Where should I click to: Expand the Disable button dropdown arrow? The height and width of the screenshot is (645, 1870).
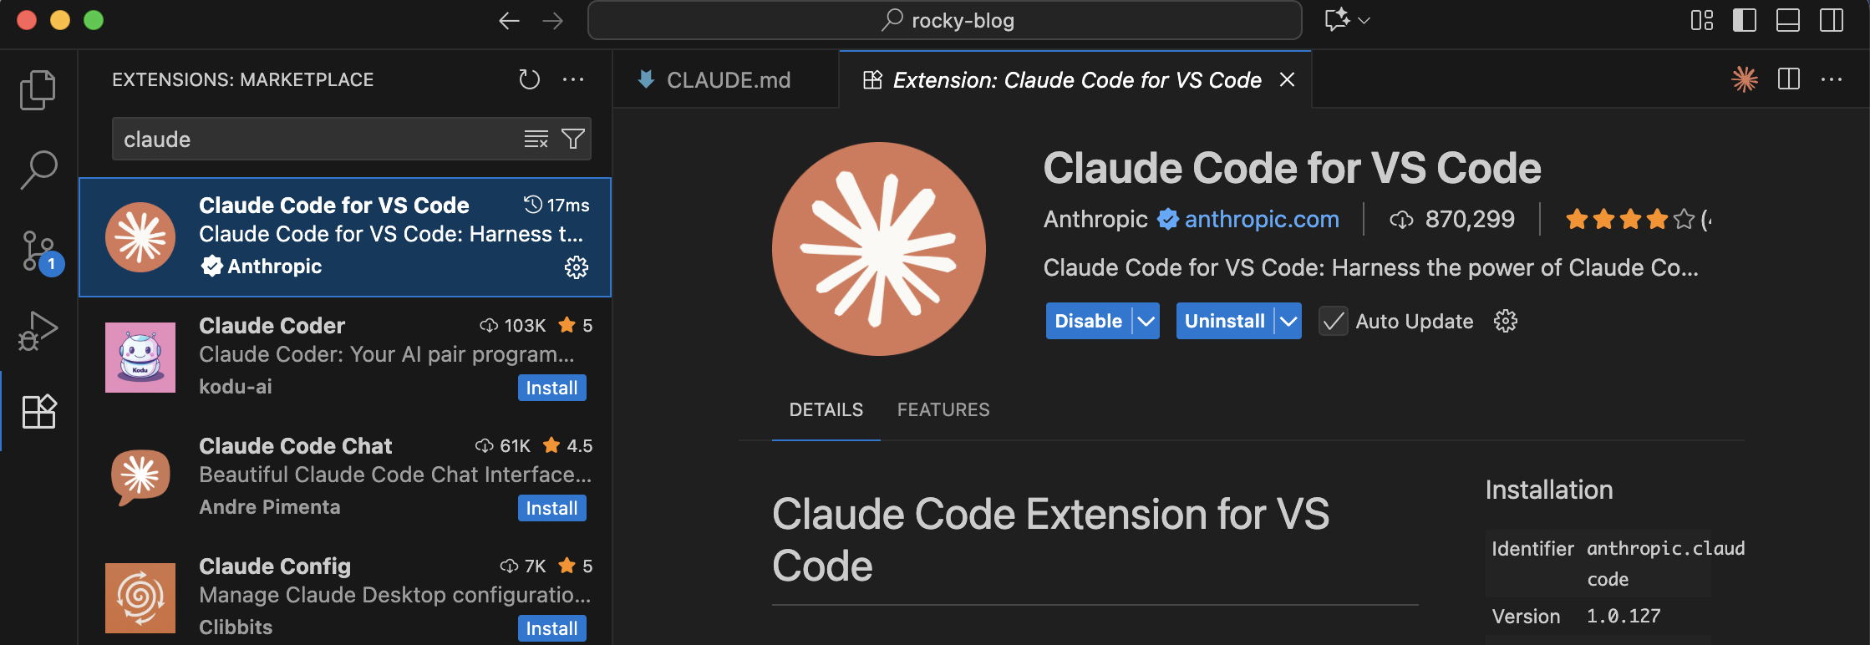click(1146, 321)
